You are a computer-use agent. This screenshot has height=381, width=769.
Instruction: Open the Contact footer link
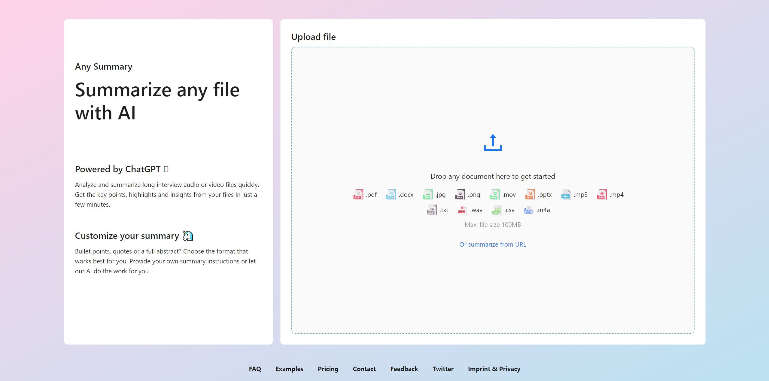pyautogui.click(x=364, y=369)
